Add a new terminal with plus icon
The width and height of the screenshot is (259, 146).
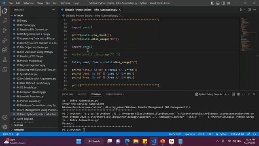click(225, 94)
